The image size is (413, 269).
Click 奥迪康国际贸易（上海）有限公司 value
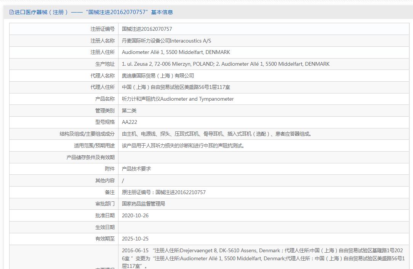point(158,76)
